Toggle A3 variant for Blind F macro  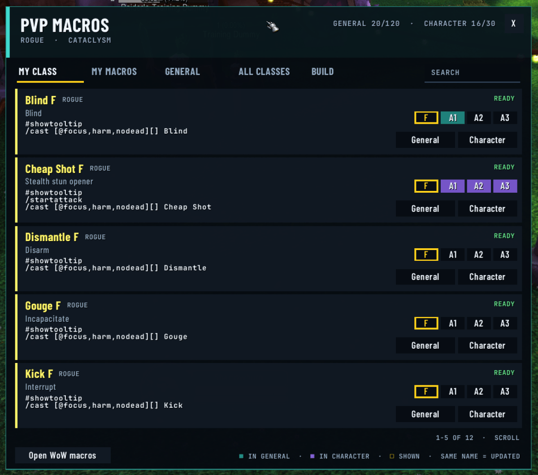pyautogui.click(x=505, y=118)
